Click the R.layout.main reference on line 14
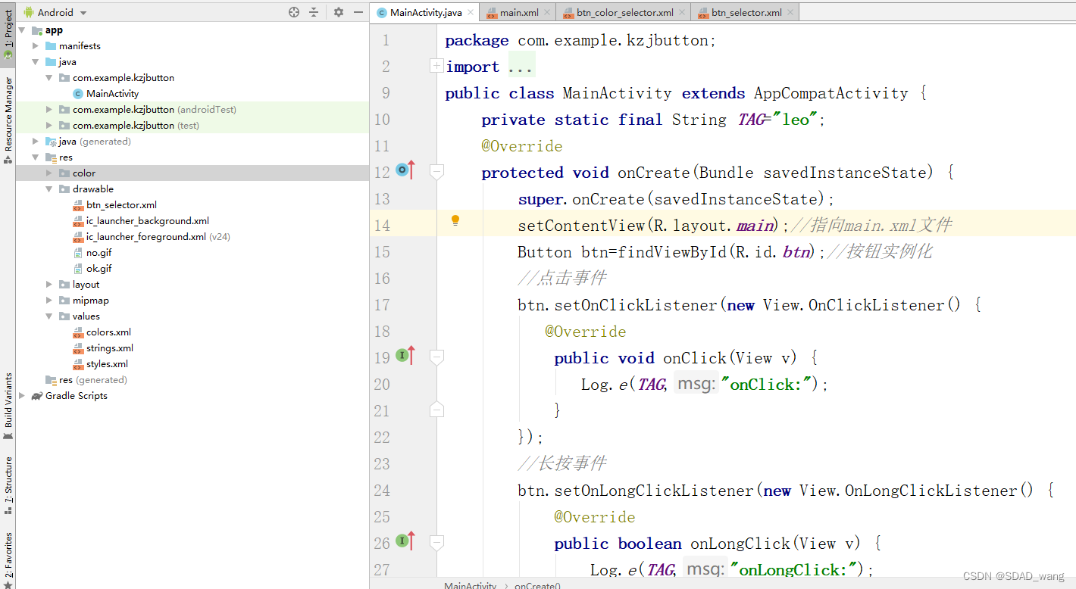The height and width of the screenshot is (589, 1076). pyautogui.click(x=718, y=226)
